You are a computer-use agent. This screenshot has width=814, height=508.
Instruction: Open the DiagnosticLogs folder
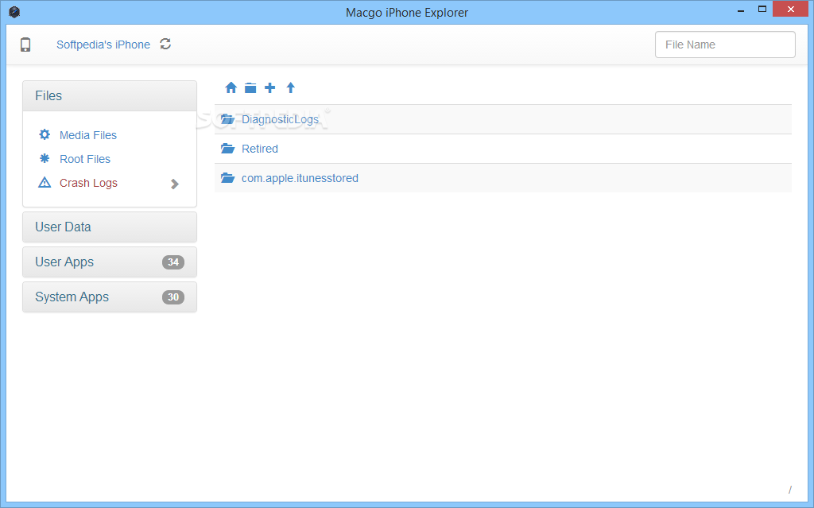(281, 119)
